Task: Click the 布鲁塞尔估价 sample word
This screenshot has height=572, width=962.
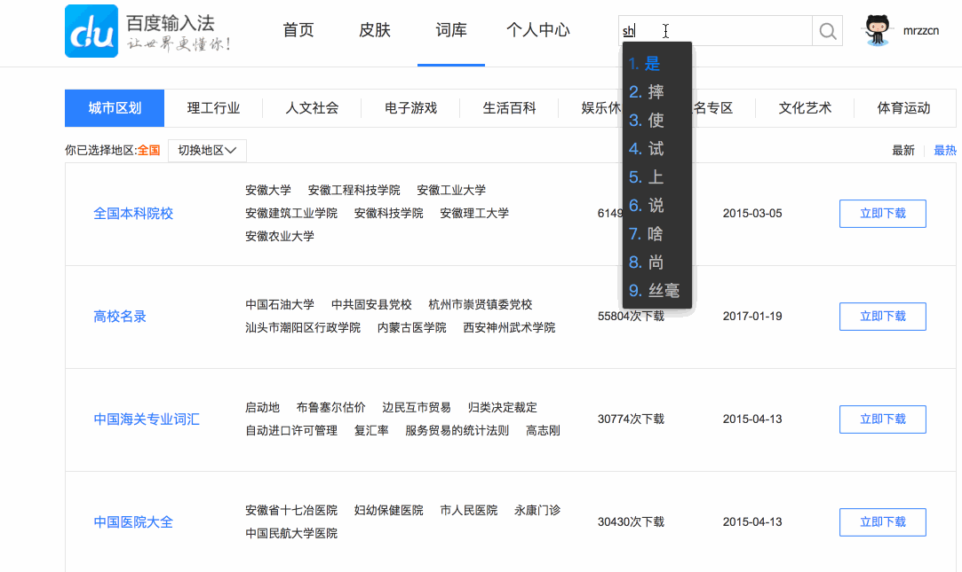Action: 330,408
